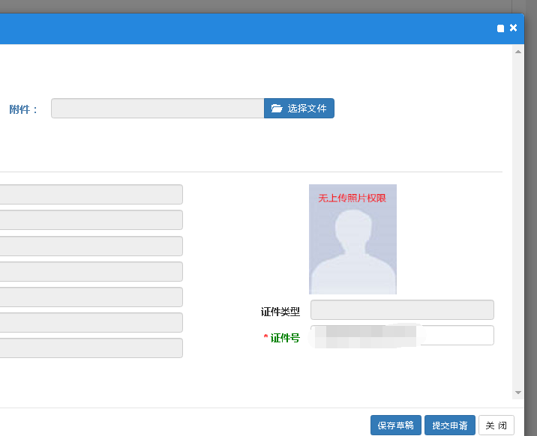Select the sixth gray field left of photo
Image resolution: width=537 pixels, height=436 pixels.
[90, 322]
